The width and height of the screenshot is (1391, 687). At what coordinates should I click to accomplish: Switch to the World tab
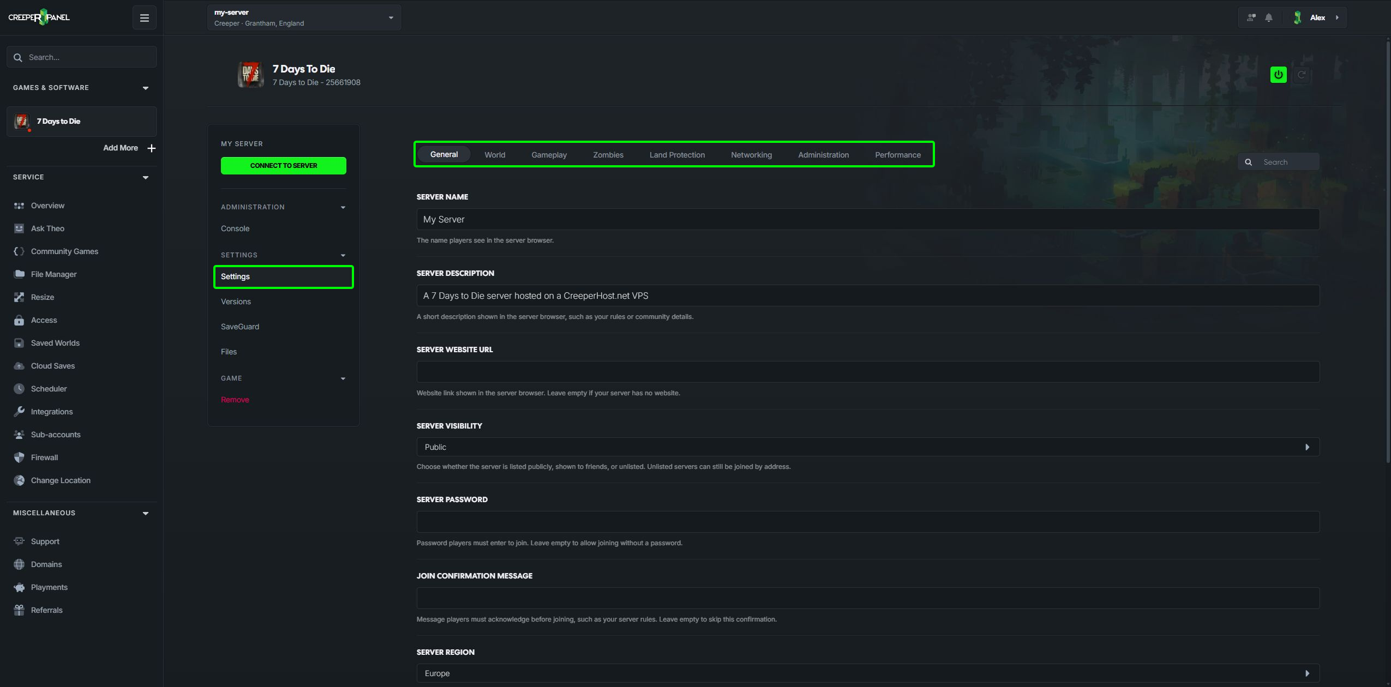click(x=495, y=155)
